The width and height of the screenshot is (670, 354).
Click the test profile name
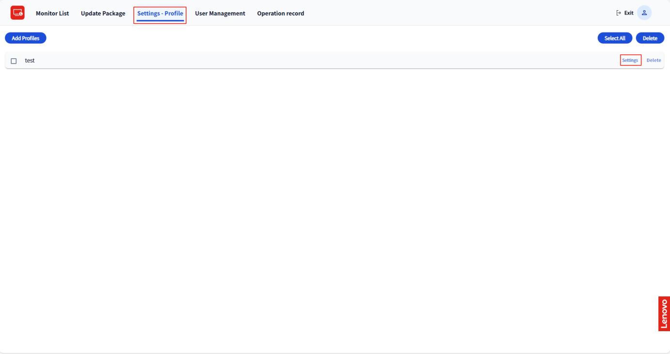coord(30,61)
